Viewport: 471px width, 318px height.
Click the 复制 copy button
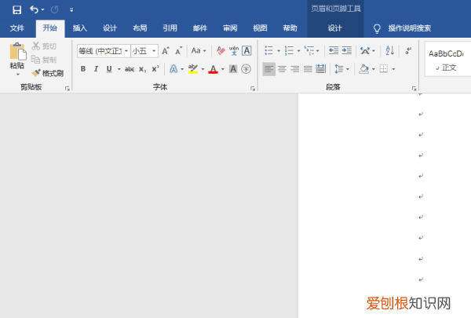click(44, 60)
